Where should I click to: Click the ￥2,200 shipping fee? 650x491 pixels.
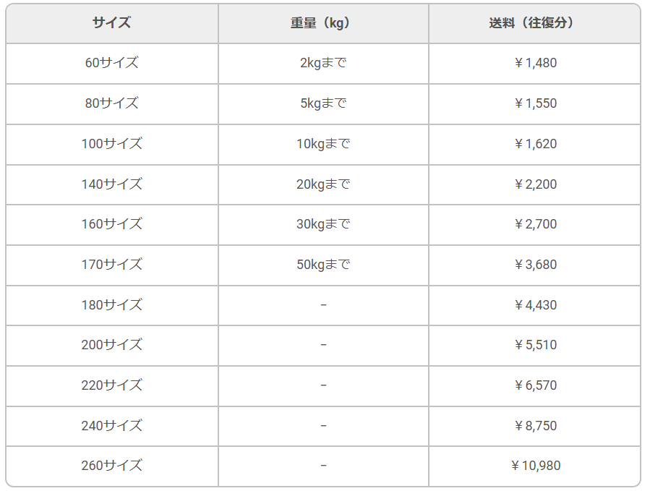point(534,184)
